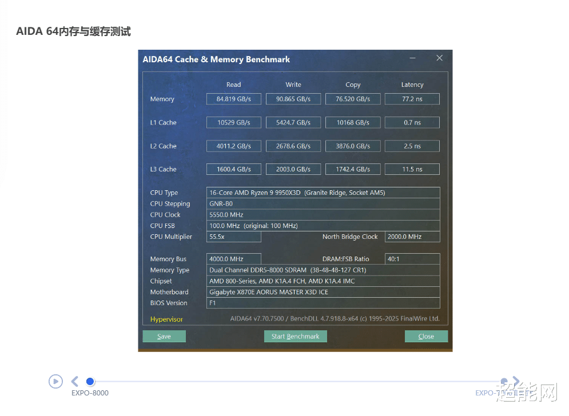This screenshot has width=569, height=416.
Task: Click CPU Clock field 5550.0 MHz
Action: pos(323,215)
